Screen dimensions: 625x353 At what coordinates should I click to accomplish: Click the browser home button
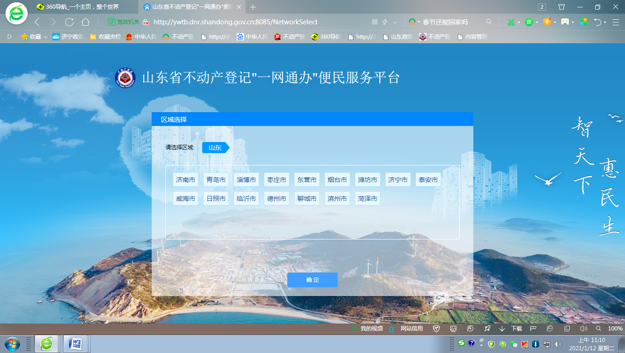(85, 22)
